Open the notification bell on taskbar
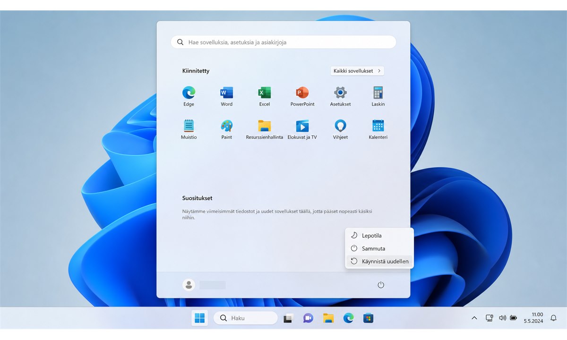Viewport: 567px width, 340px height. [553, 318]
